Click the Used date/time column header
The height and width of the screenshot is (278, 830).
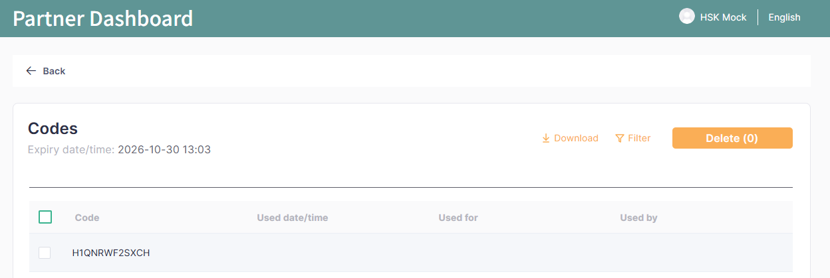click(292, 218)
